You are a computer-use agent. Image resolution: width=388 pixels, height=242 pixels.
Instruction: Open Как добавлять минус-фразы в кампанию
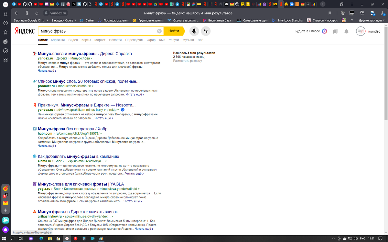(79, 156)
